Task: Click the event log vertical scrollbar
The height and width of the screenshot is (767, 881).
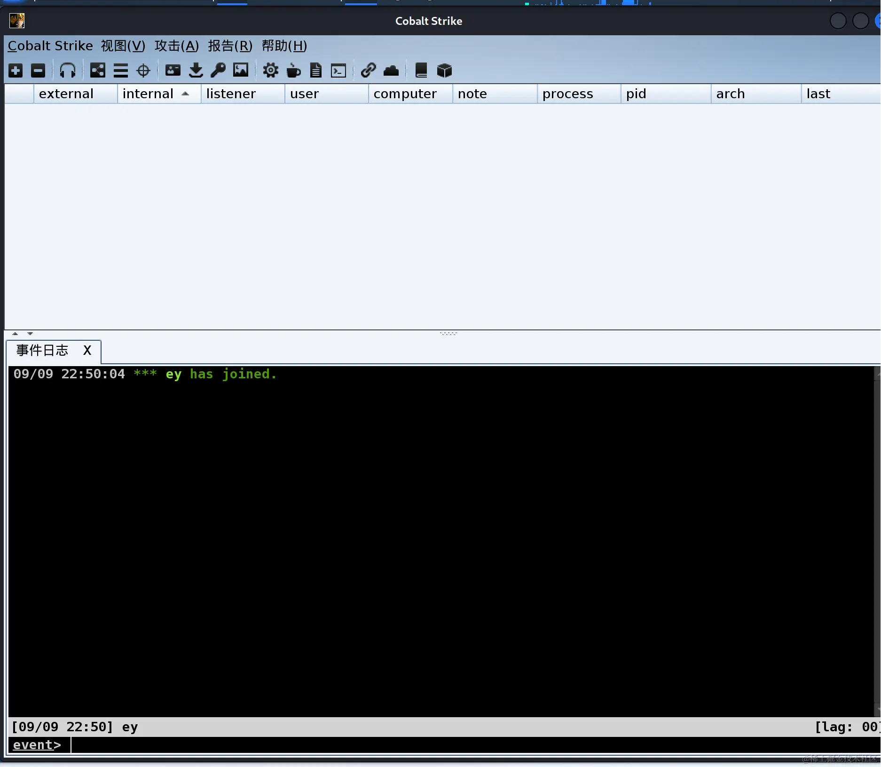Action: 877,541
